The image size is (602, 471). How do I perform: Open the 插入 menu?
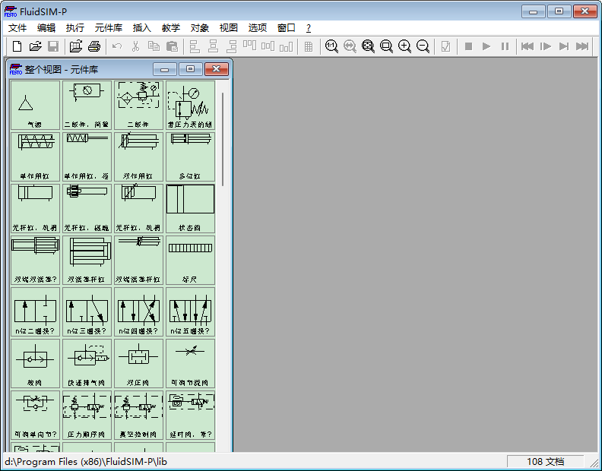coord(142,28)
